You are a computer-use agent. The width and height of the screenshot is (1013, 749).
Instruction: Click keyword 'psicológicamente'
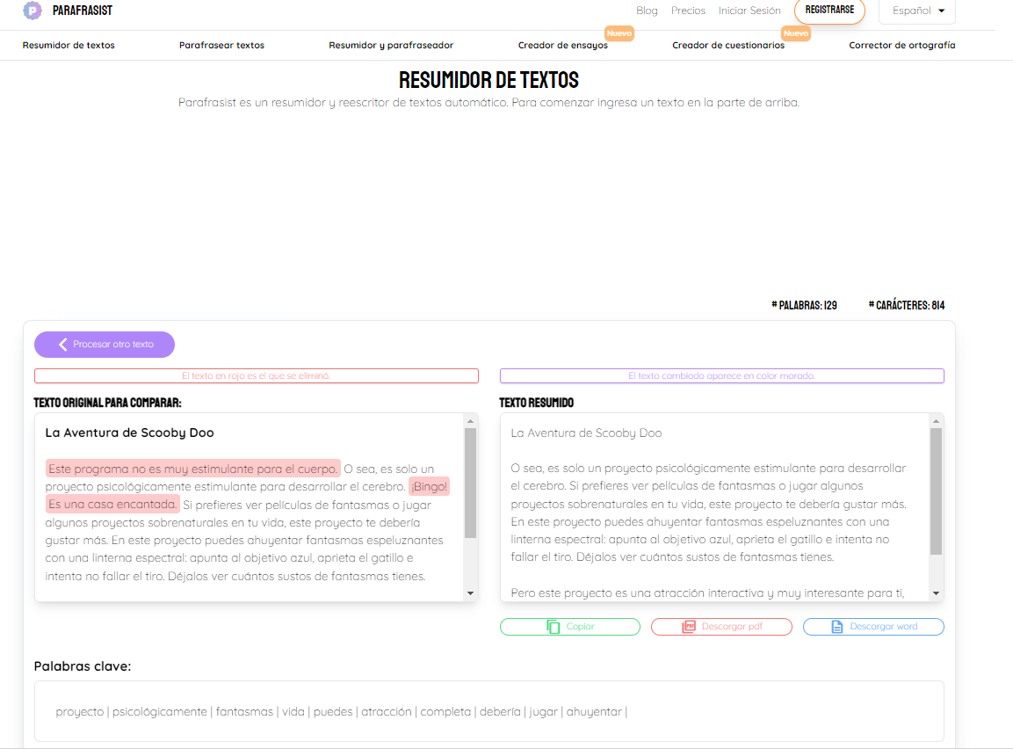(160, 711)
